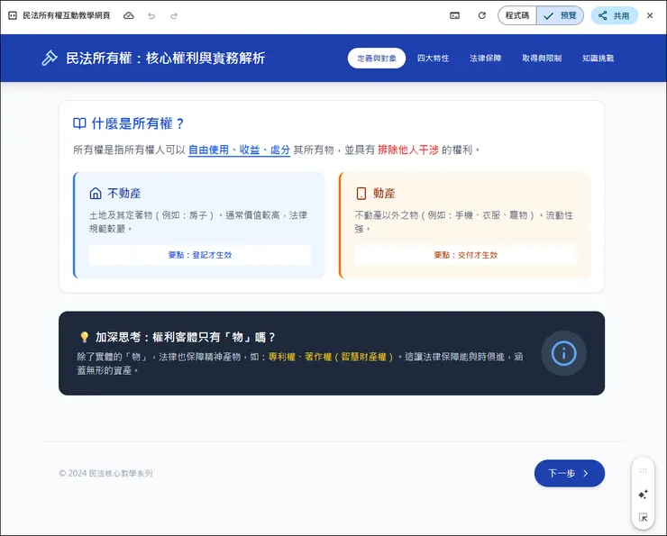Image resolution: width=667 pixels, height=536 pixels.
Task: Open the console panel icon
Action: 455,15
